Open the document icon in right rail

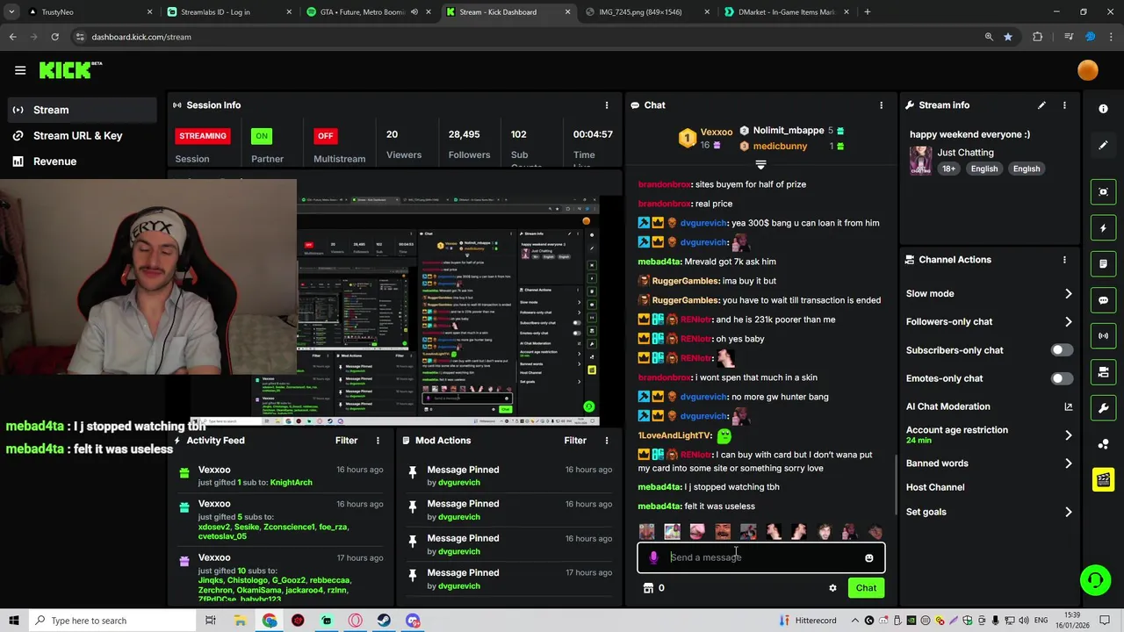coord(1103,264)
